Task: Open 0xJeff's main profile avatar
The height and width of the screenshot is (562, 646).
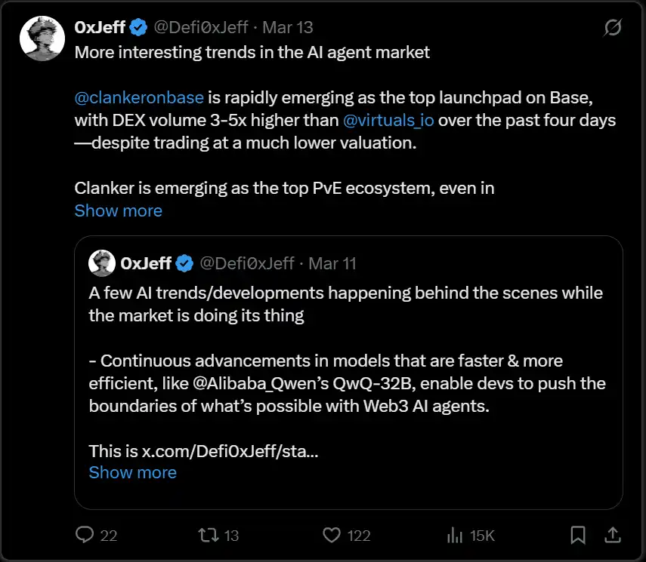Action: (x=41, y=38)
